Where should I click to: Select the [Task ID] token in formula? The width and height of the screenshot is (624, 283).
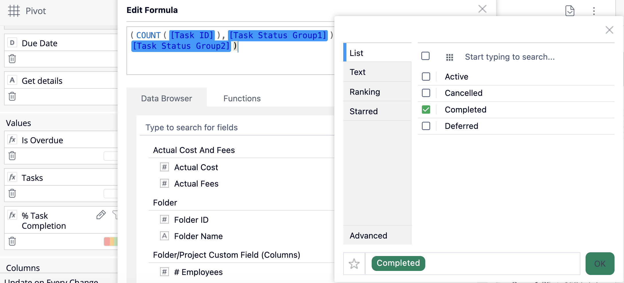pos(192,35)
